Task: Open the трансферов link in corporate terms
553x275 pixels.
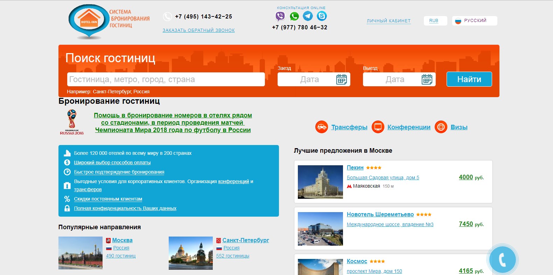Action: pyautogui.click(x=88, y=189)
